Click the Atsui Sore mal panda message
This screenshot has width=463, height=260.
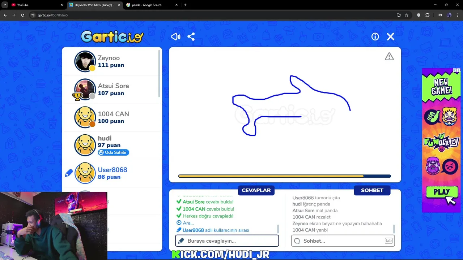point(315,211)
